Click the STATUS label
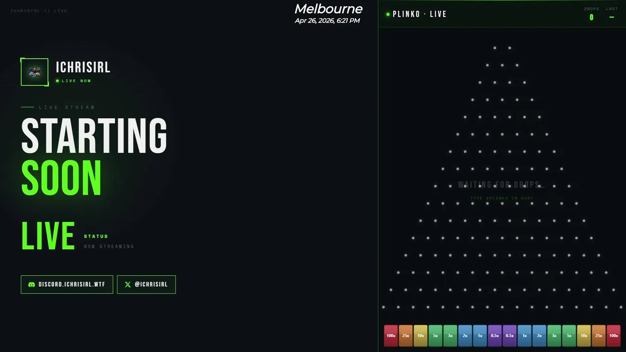626x352 pixels. tap(96, 237)
